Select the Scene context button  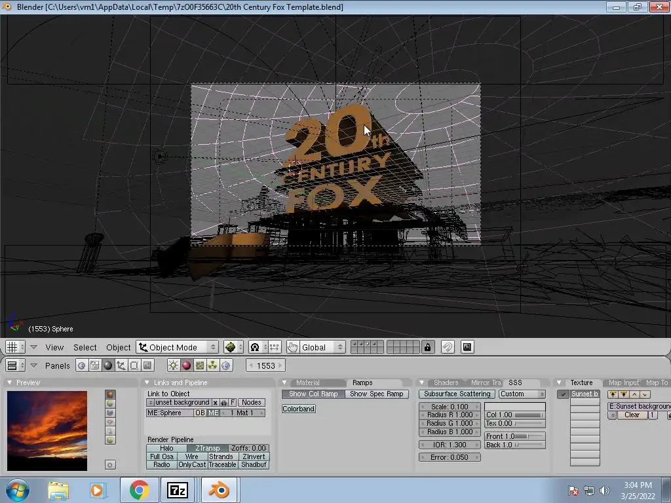point(147,365)
